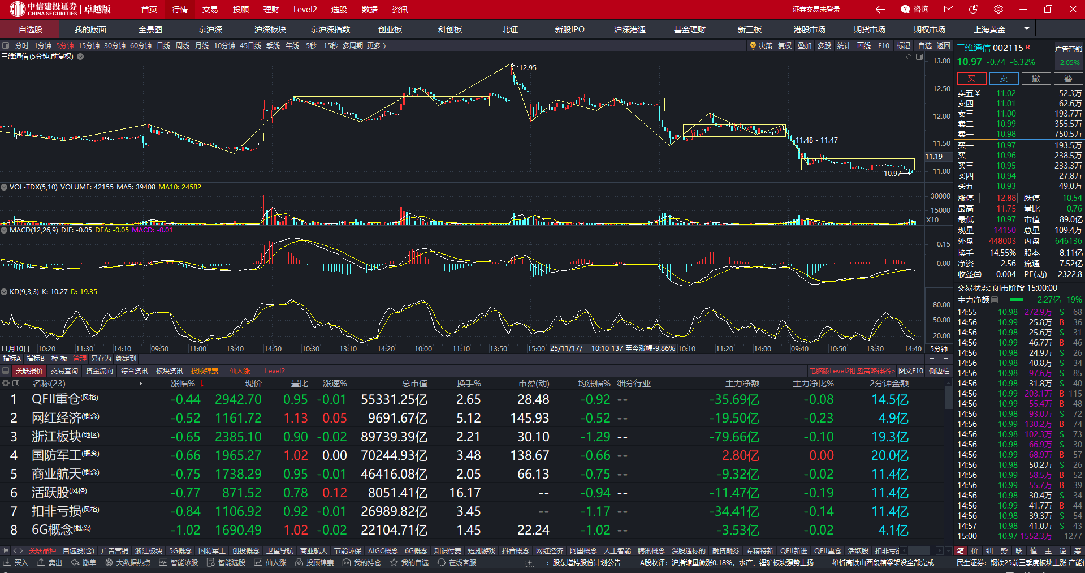
Task: Open the mail messages icon
Action: 949,9
